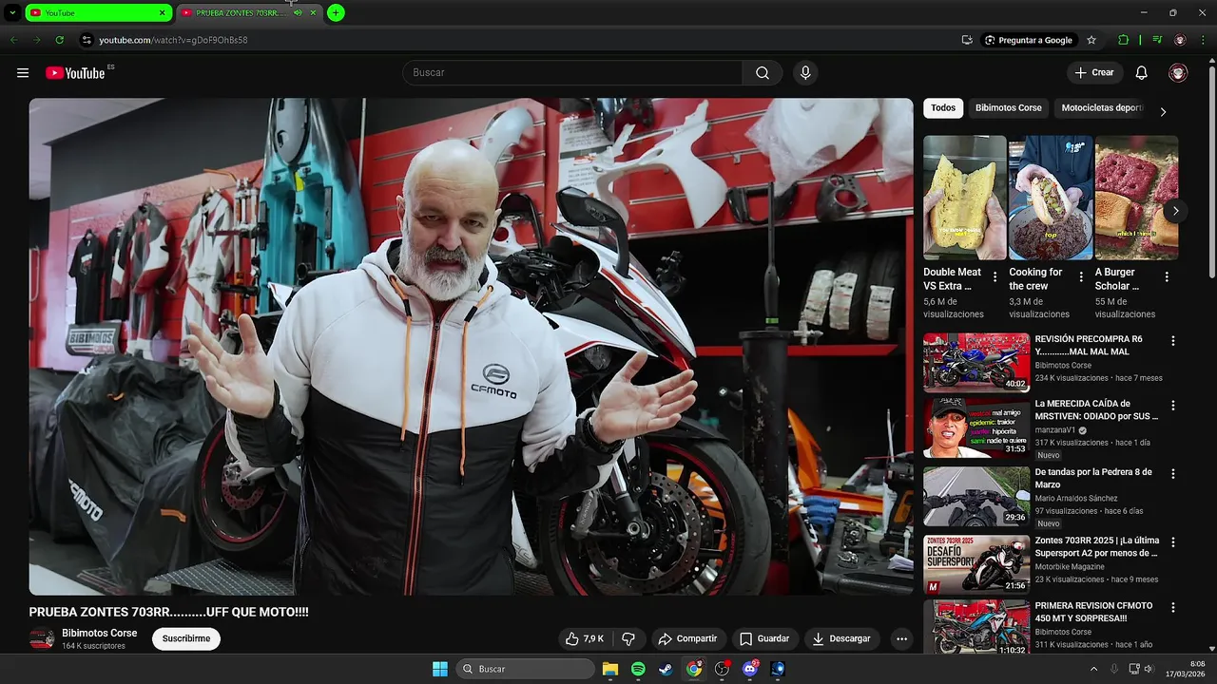Open La MERECIDA CAÍDA de MRSTIVEN title
1217x684 pixels.
(1096, 409)
